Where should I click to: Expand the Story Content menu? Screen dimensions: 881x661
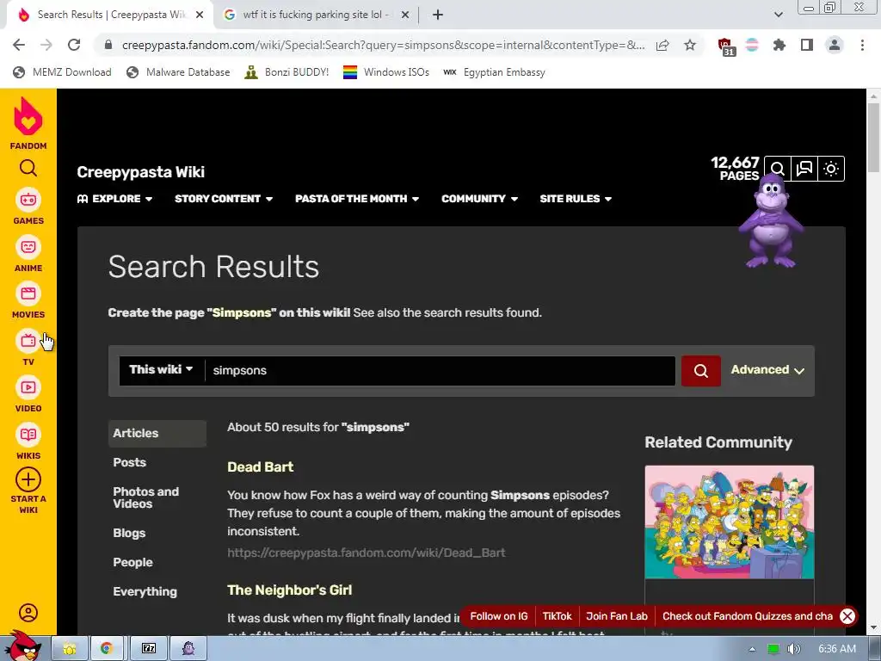click(x=224, y=199)
